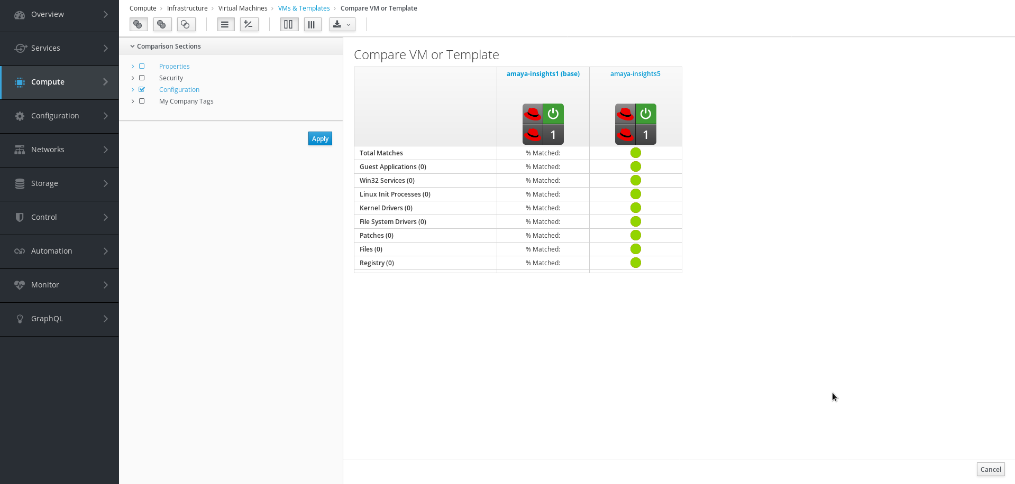Uncheck the Configuration section checkbox
The width and height of the screenshot is (1015, 484).
(142, 89)
